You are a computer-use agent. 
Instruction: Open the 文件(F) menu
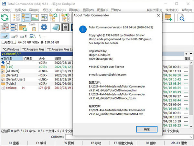[7, 10]
